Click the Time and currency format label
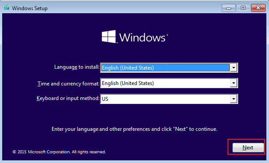Viewport: 269px width, 163px height. point(68,84)
